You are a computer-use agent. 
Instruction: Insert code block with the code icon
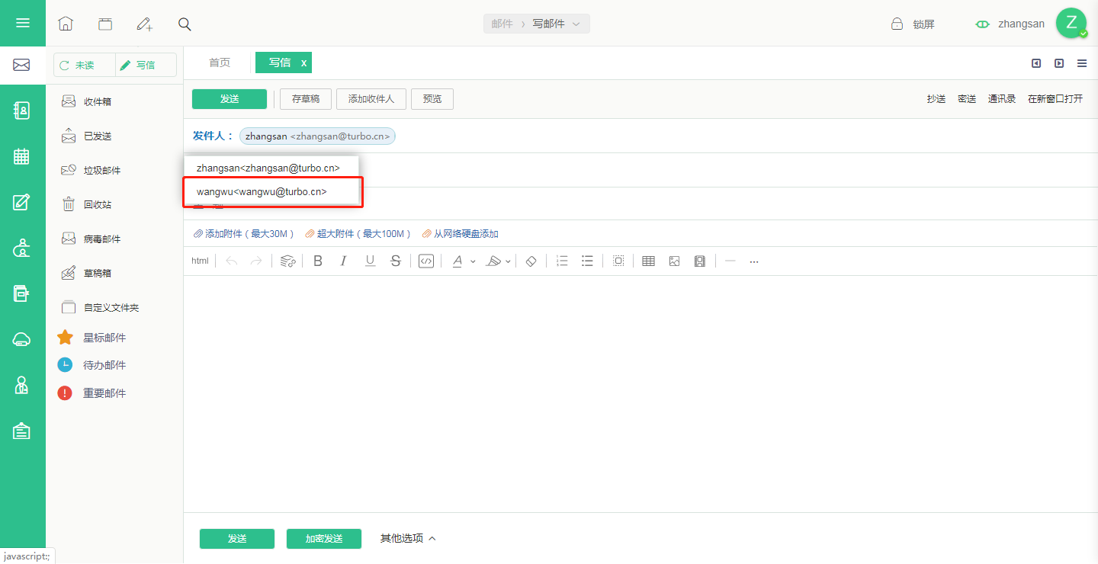tap(426, 261)
